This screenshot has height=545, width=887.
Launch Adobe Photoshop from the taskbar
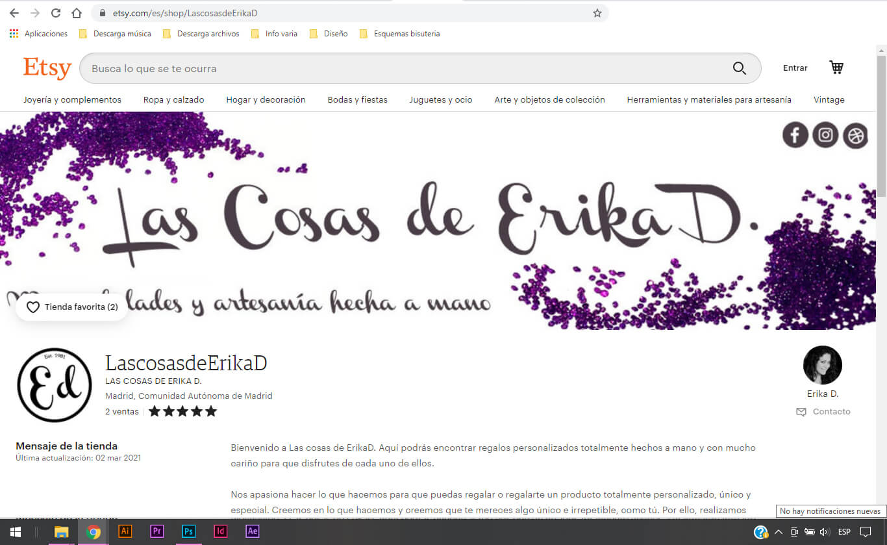[188, 531]
